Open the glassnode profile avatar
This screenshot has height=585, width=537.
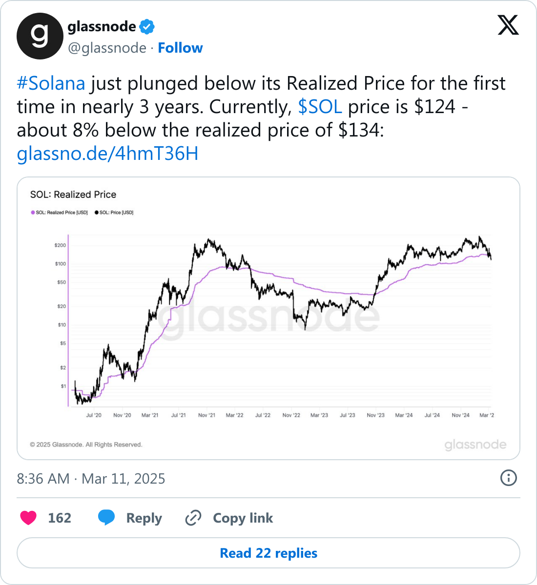pos(40,36)
